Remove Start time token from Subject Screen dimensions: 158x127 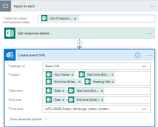[112, 75]
